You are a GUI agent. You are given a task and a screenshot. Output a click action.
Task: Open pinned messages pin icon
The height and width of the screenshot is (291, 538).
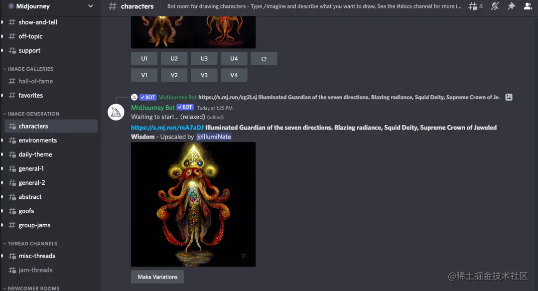(511, 6)
